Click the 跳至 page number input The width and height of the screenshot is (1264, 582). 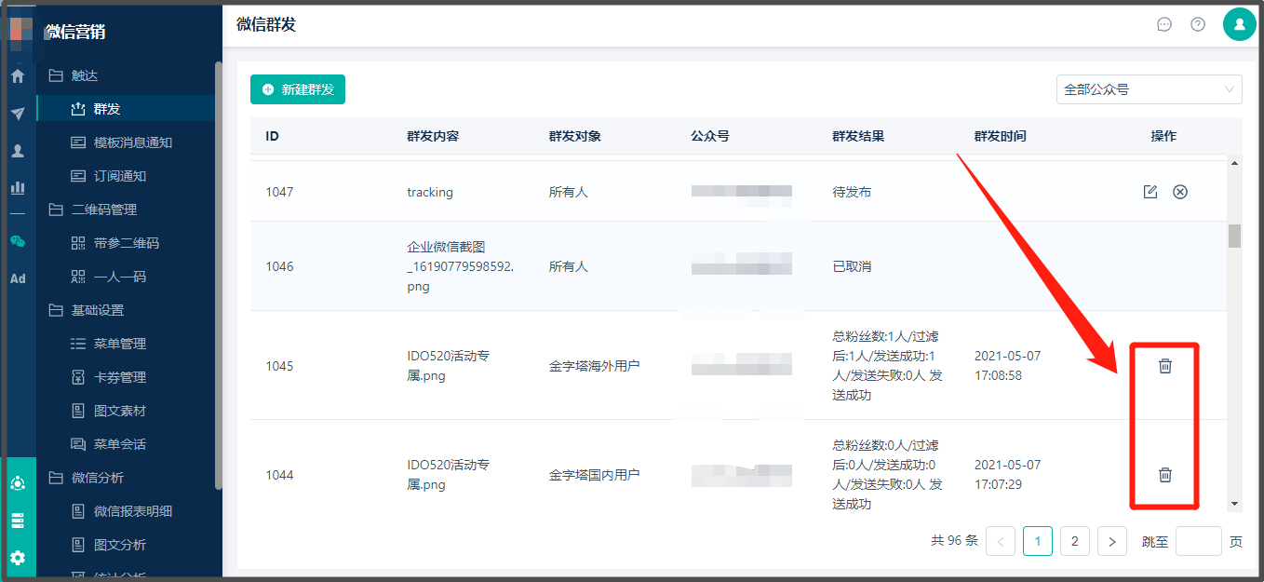(1198, 541)
